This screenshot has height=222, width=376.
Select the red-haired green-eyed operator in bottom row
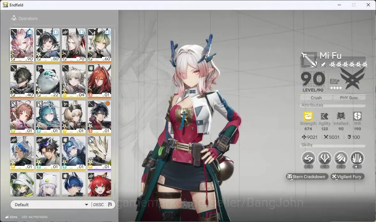point(100,184)
